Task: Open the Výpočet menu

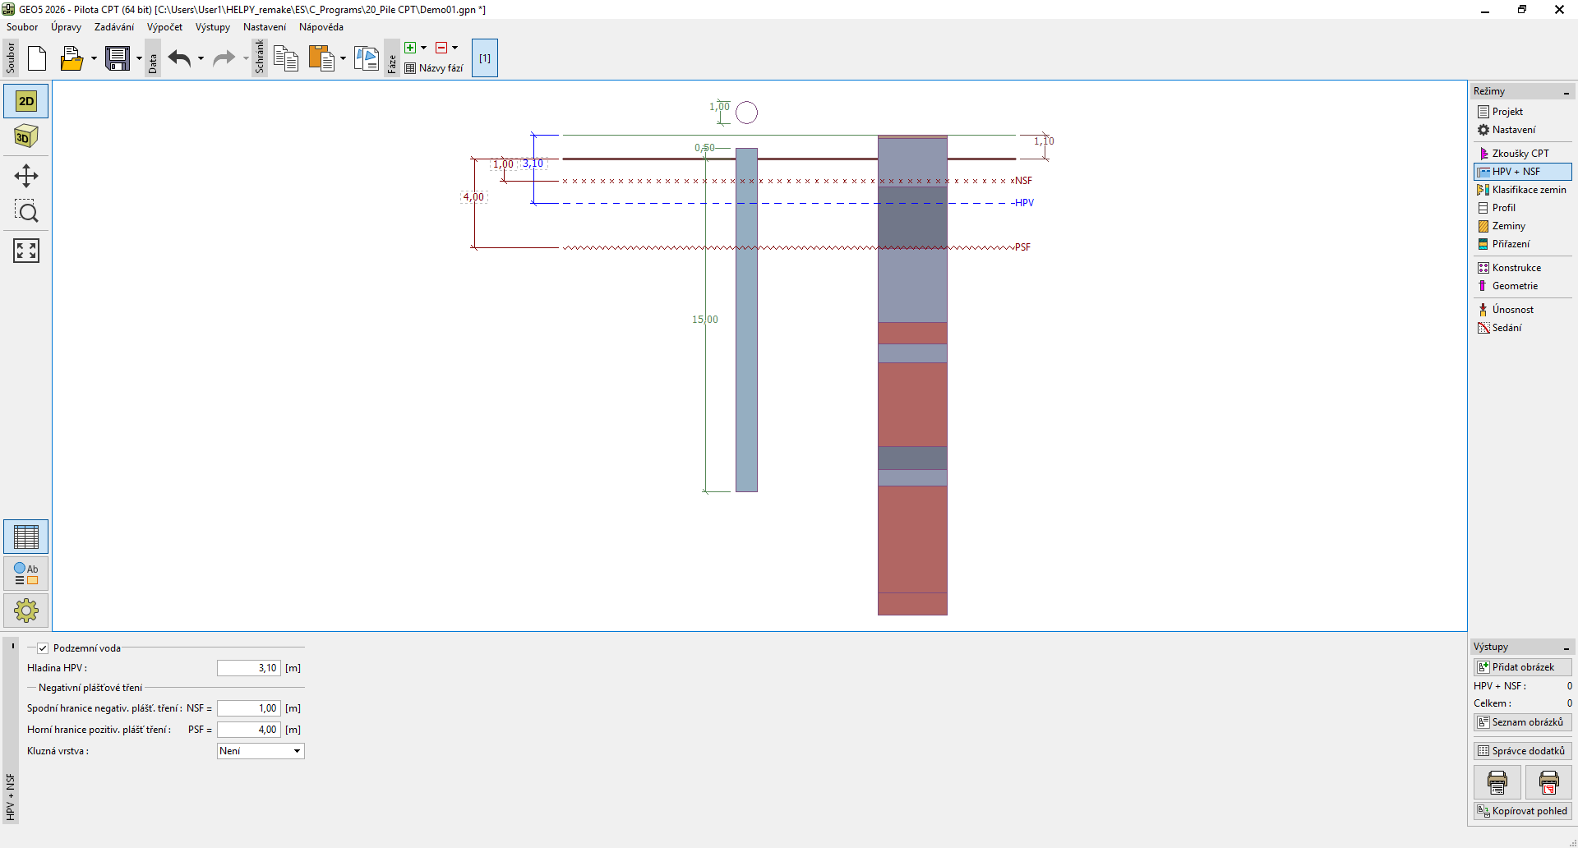Action: [x=164, y=27]
